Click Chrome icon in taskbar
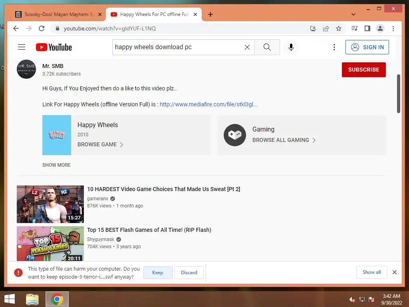This screenshot has height=307, width=409. 57,299
